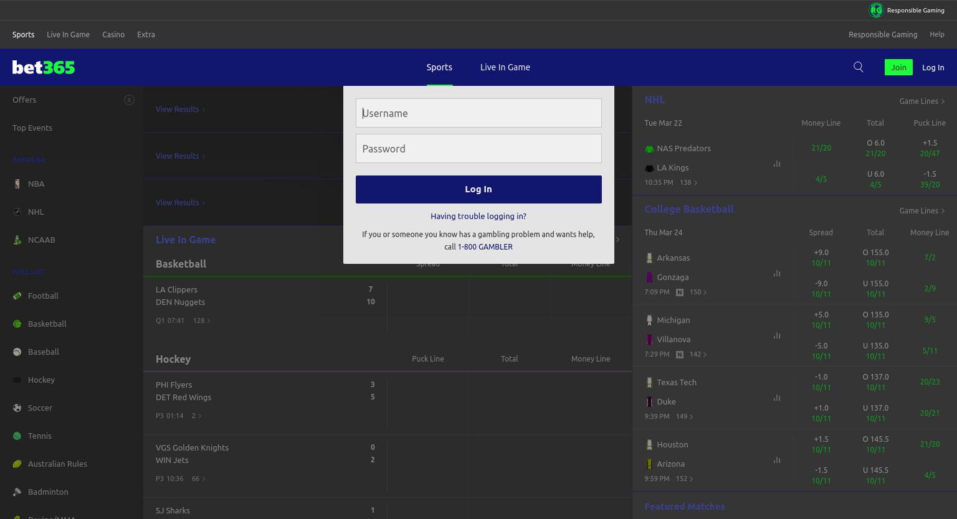Viewport: 957px width, 519px height.
Task: Select Villanova money line 5/11
Action: pos(930,350)
